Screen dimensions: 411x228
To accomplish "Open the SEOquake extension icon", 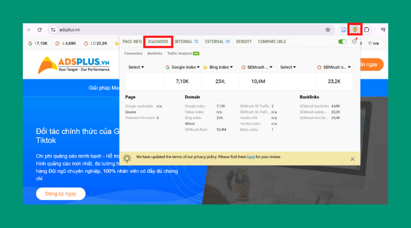I will tap(355, 30).
